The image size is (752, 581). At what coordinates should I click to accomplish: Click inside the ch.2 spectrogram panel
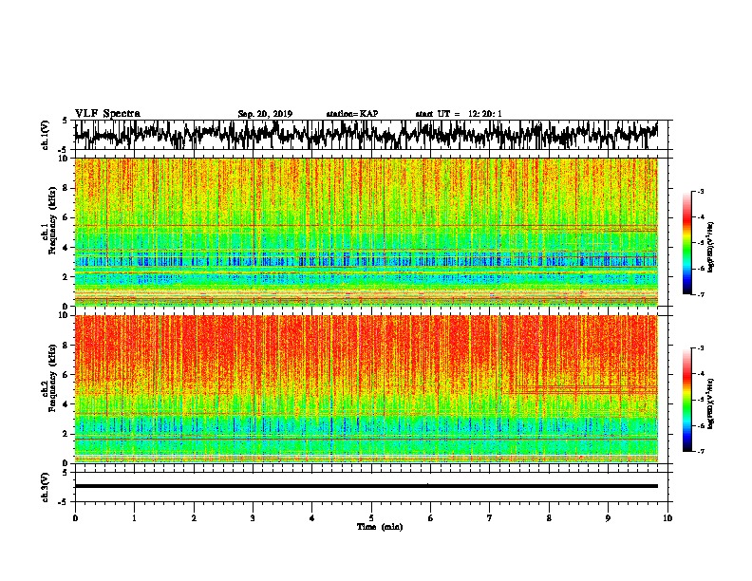click(x=366, y=389)
